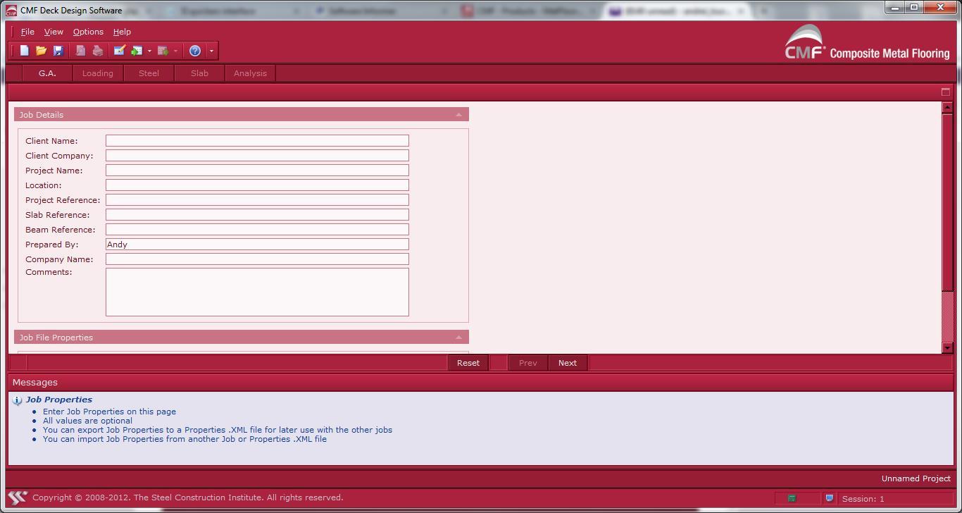Click the Project Reference field

coord(257,200)
